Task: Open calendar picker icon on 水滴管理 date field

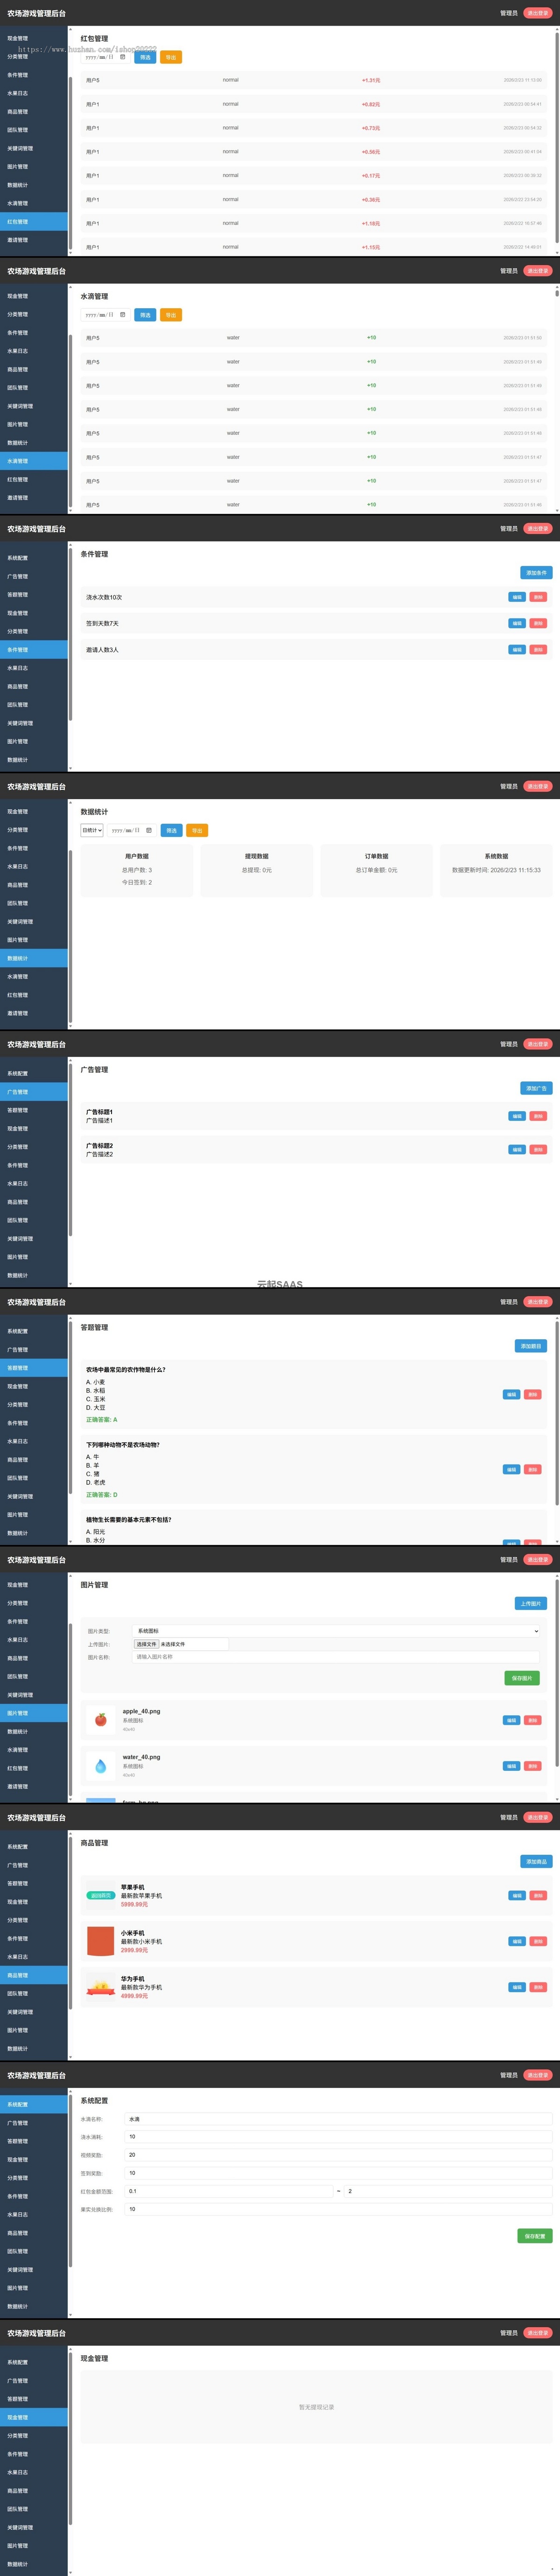Action: pos(123,315)
